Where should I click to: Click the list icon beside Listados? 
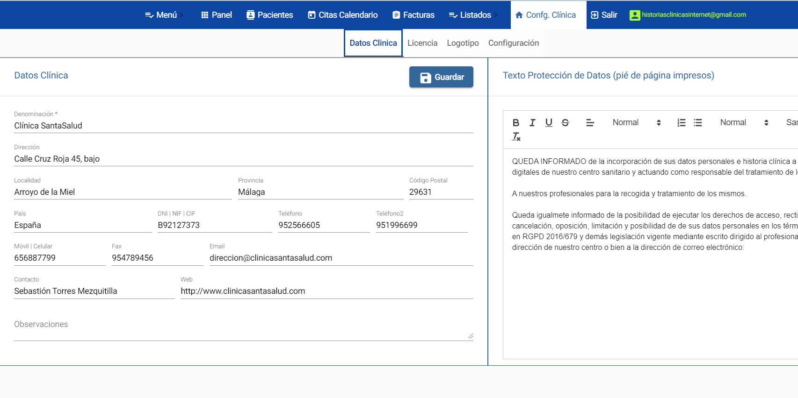tap(453, 15)
